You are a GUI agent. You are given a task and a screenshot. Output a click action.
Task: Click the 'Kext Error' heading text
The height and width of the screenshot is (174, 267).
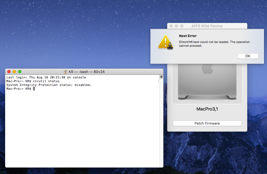(188, 36)
